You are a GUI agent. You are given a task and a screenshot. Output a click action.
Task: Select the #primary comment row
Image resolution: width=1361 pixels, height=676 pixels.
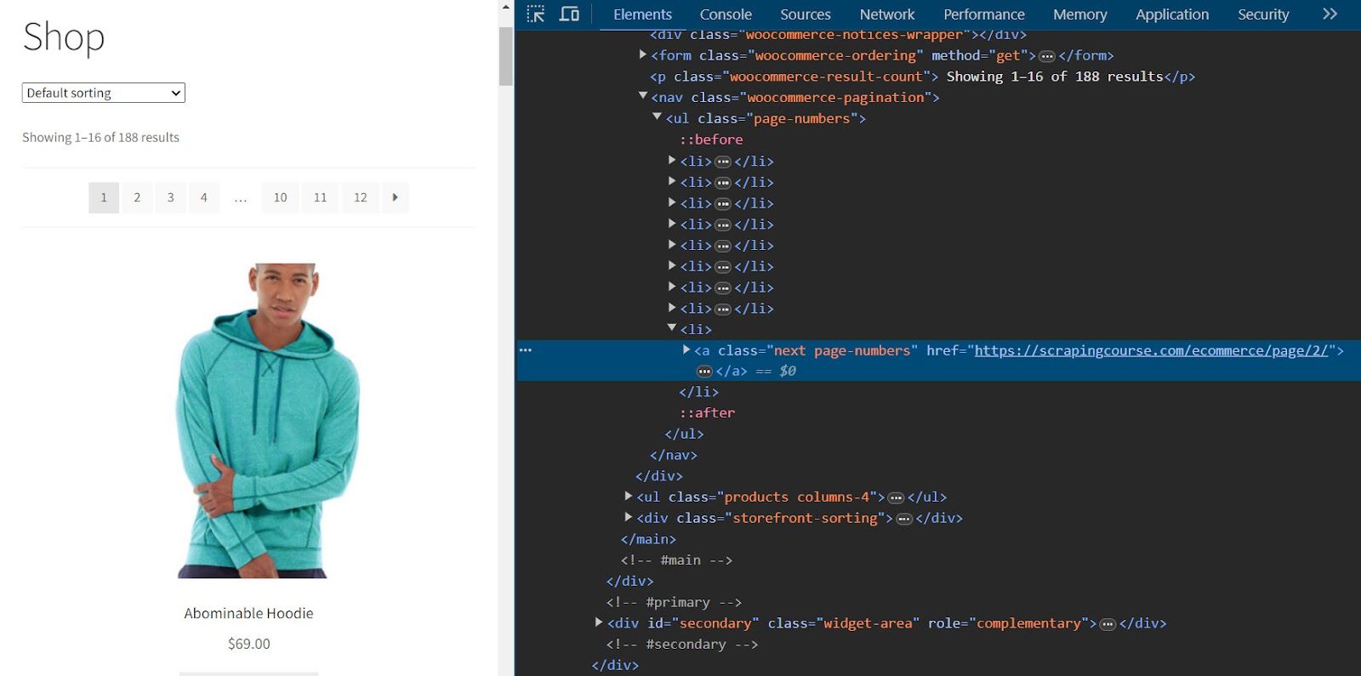(674, 603)
